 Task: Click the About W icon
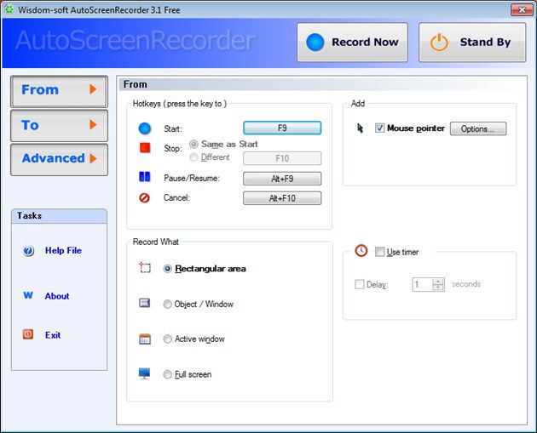tap(28, 295)
